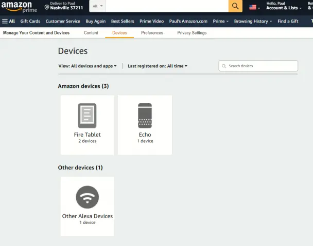This screenshot has height=246, width=313.
Task: Open the All search category dropdown
Action: [x=97, y=6]
